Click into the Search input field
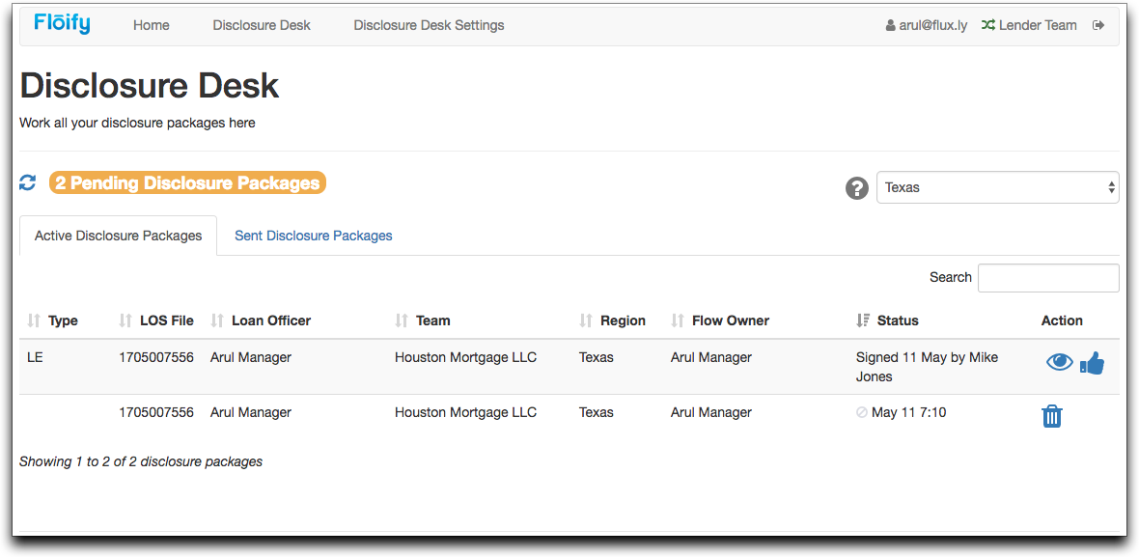1139x557 pixels. [1048, 277]
